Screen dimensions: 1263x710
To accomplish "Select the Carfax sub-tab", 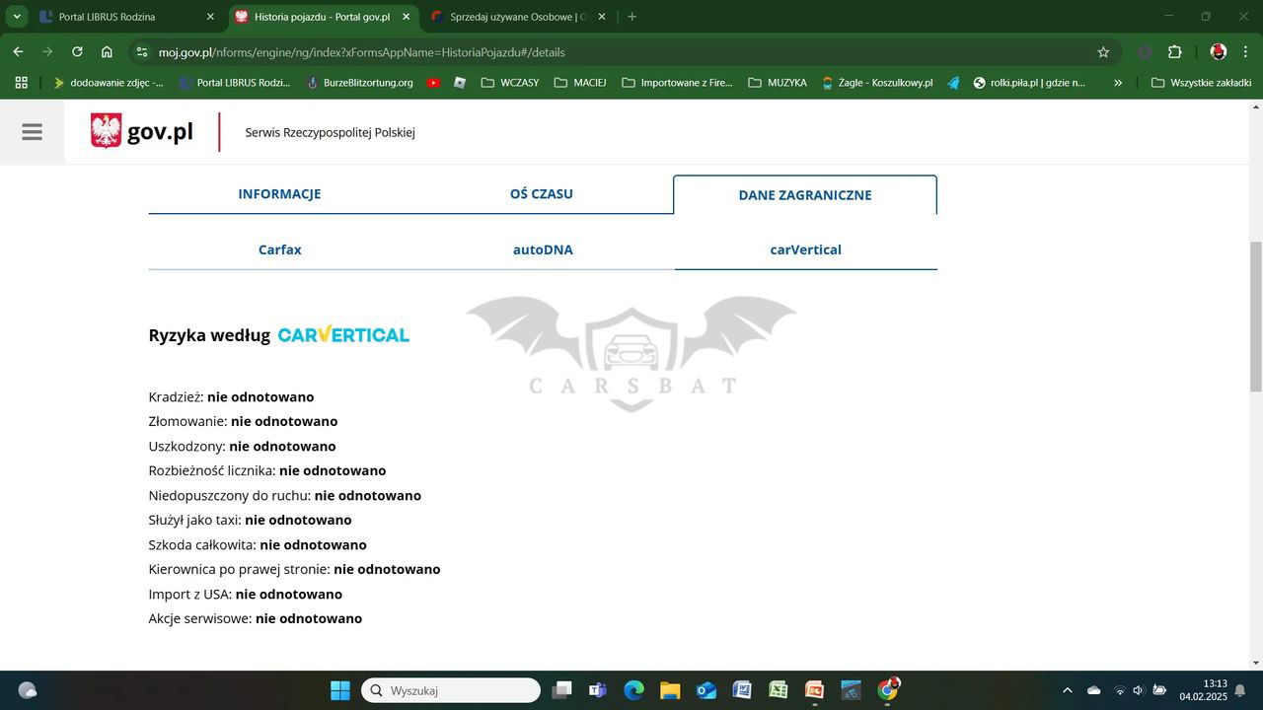I will pyautogui.click(x=279, y=249).
